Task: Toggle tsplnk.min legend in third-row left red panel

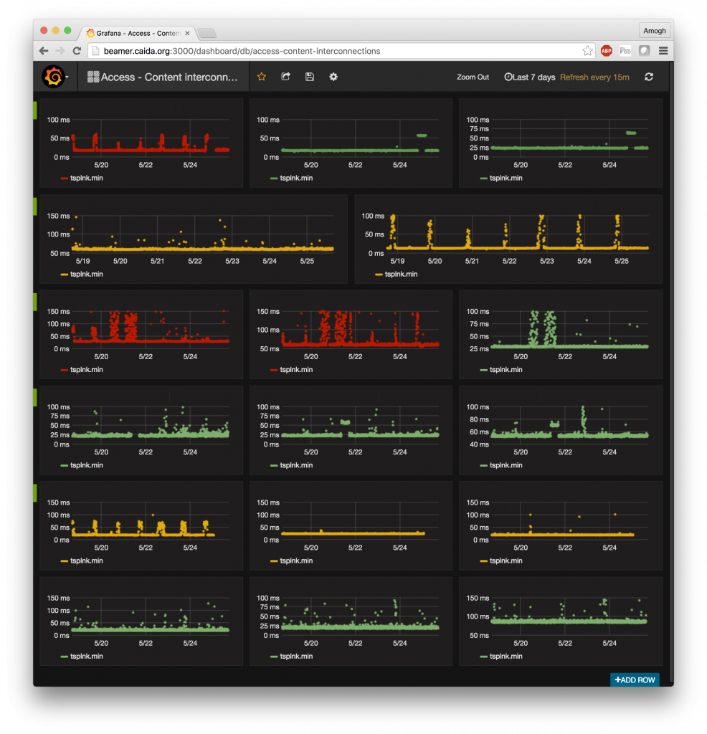Action: 87,369
